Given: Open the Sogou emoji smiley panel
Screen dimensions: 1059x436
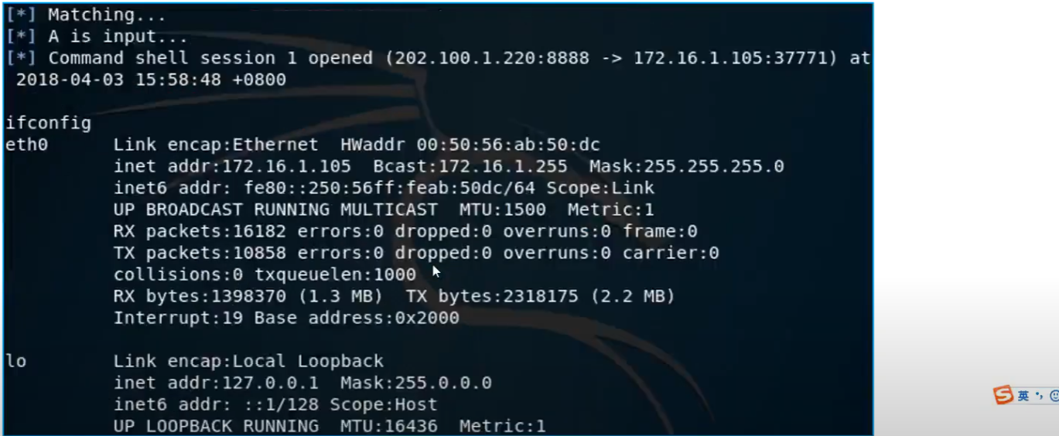Looking at the screenshot, I should 1054,396.
